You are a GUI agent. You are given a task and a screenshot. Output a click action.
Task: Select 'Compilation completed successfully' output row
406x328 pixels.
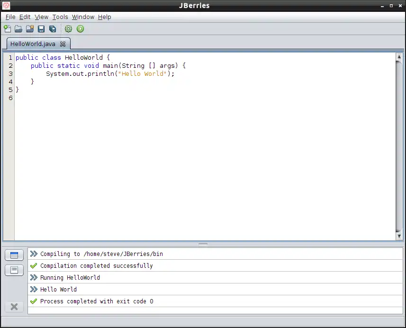215,266
